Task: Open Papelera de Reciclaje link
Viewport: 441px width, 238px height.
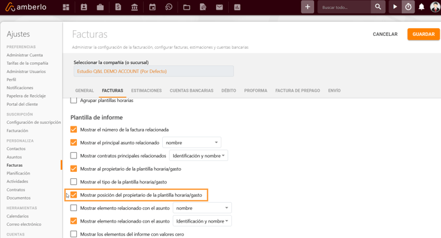Action: 26,96
